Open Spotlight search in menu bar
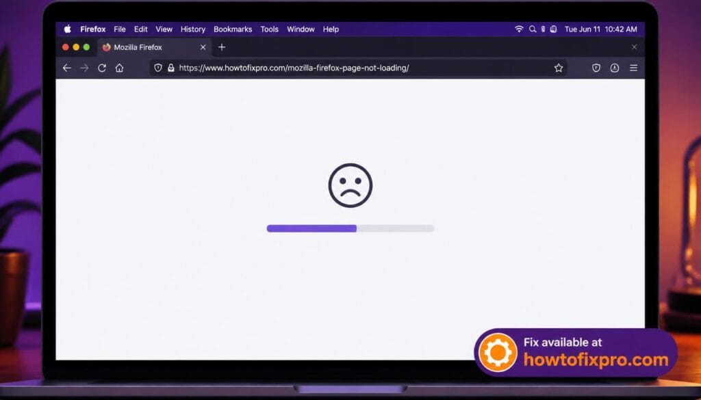This screenshot has width=701, height=400. (x=533, y=29)
